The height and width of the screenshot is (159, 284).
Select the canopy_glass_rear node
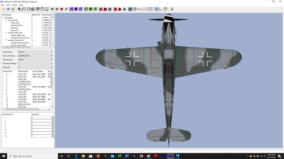coord(18,35)
